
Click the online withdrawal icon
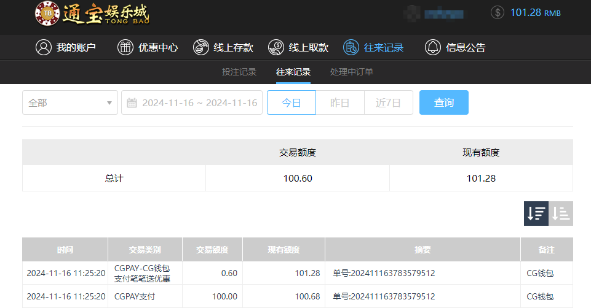click(x=276, y=47)
